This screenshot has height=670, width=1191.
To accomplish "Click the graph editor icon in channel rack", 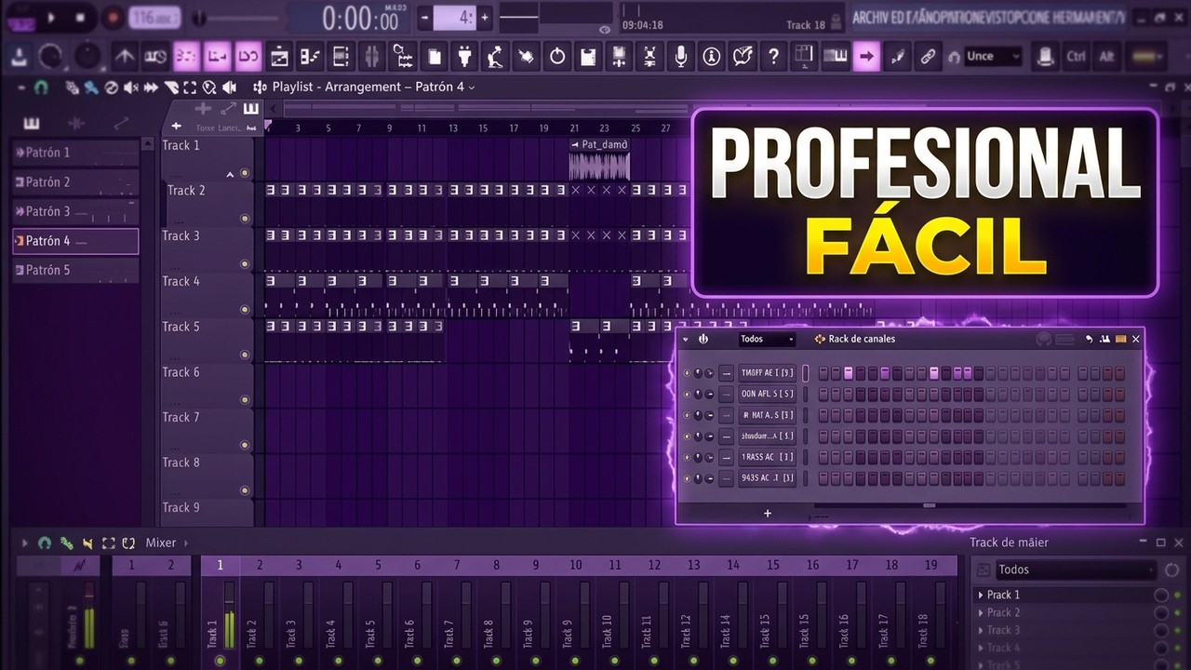I will (x=1105, y=340).
